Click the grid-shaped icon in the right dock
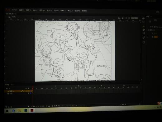This screenshot has width=162, height=122. pyautogui.click(x=144, y=33)
